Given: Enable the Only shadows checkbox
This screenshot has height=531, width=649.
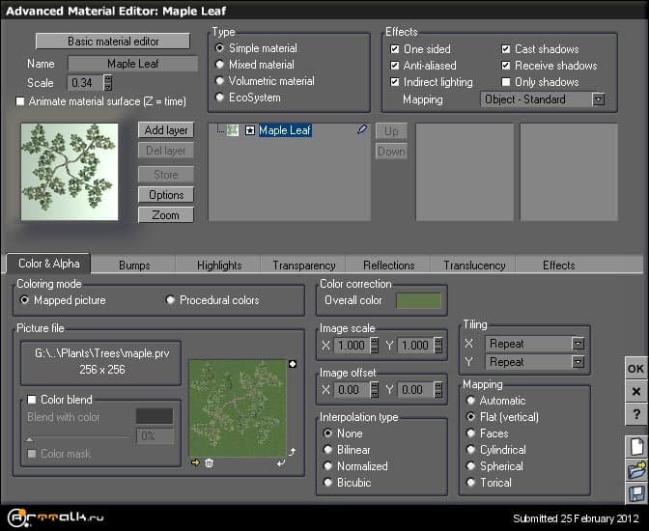Looking at the screenshot, I should 506,82.
